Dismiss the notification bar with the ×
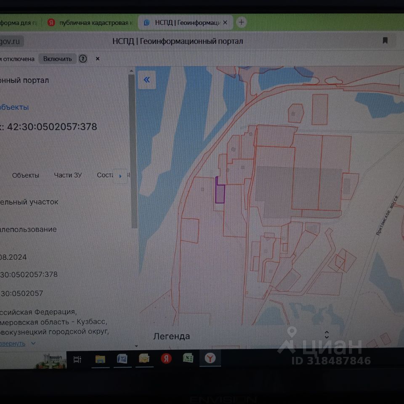The image size is (404, 404). tap(98, 59)
